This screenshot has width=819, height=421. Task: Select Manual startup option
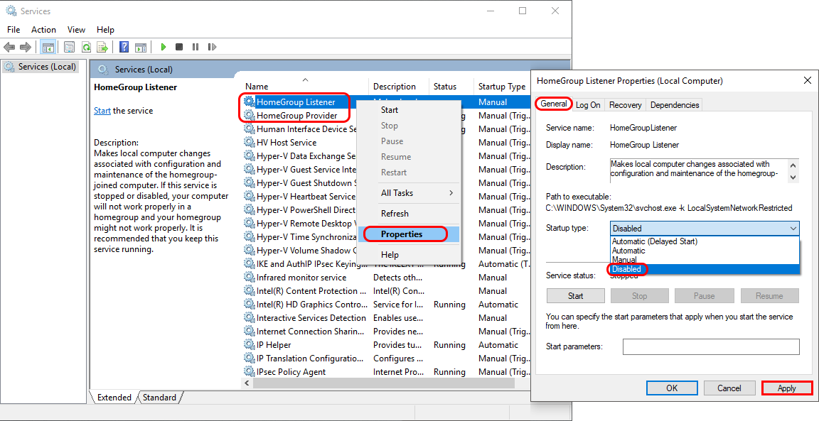point(705,260)
